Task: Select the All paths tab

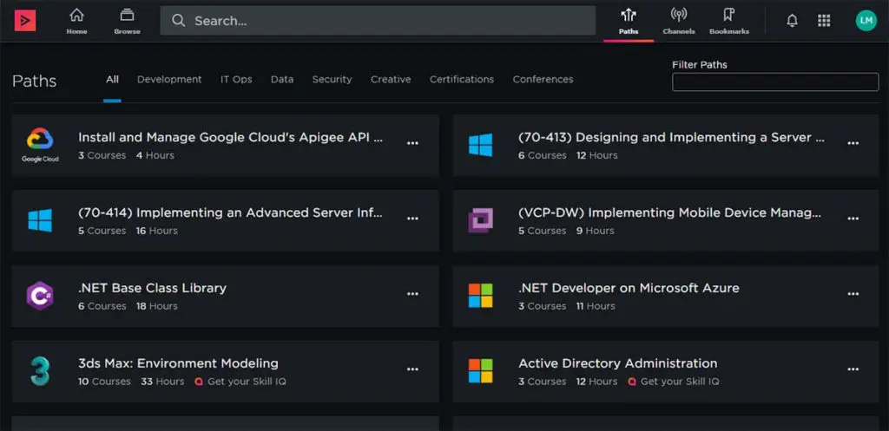Action: coord(112,79)
